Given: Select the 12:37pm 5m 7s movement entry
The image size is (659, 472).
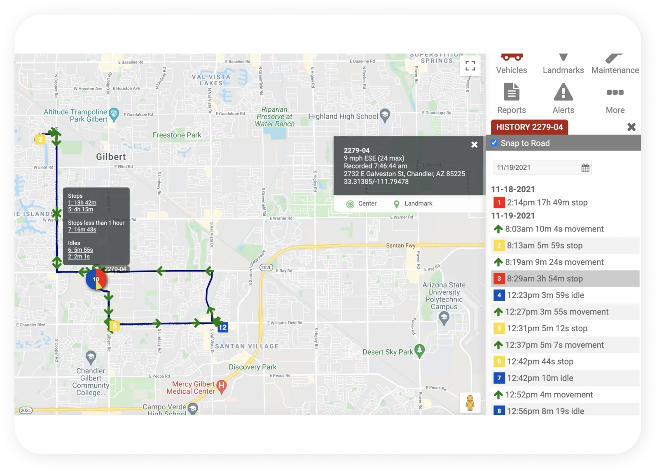Looking at the screenshot, I should pyautogui.click(x=565, y=345).
